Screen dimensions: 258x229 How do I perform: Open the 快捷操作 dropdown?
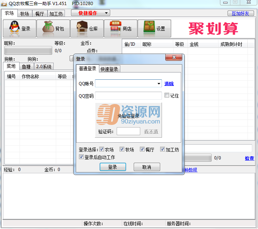click(x=91, y=13)
